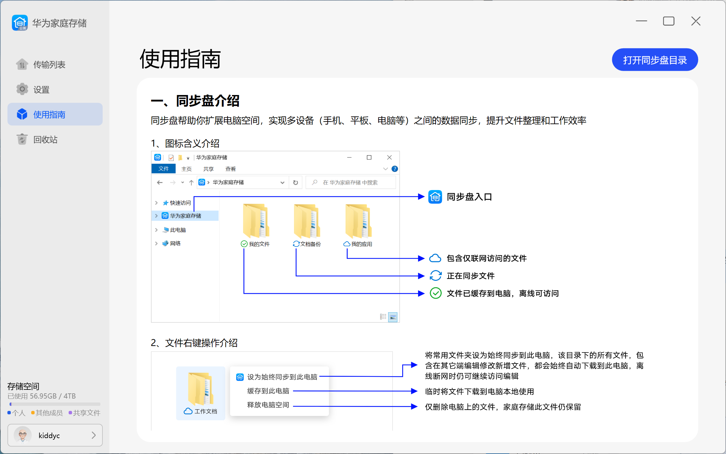Click the 主页 tab in the guide explorer illustration

186,169
